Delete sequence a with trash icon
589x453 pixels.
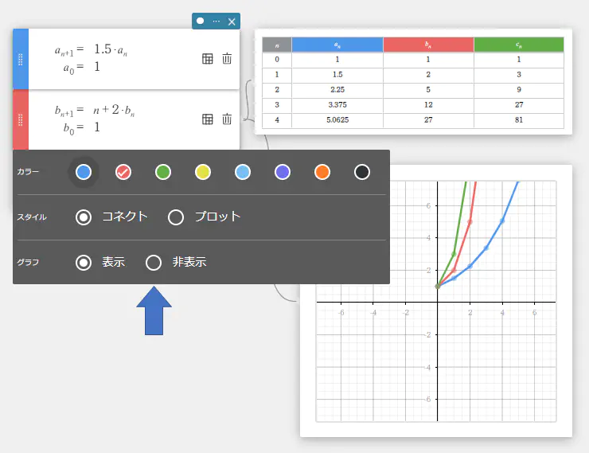(x=227, y=58)
